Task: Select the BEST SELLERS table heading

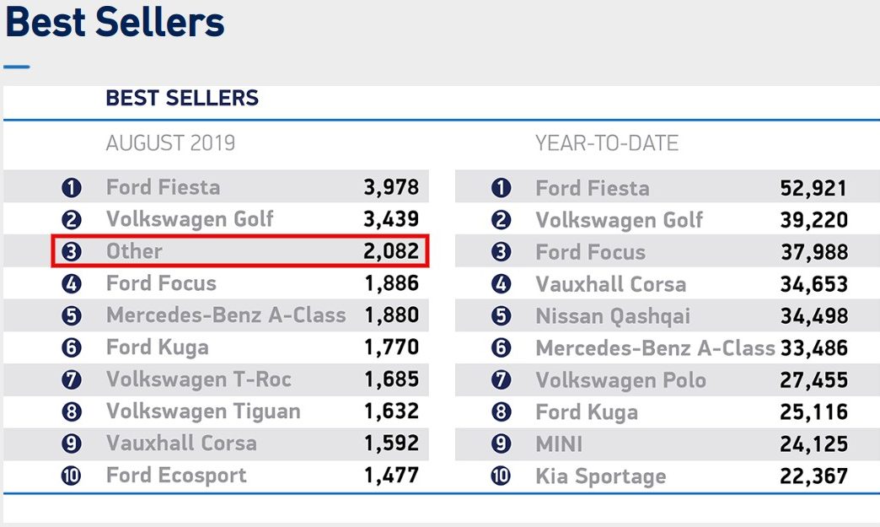Action: click(182, 98)
